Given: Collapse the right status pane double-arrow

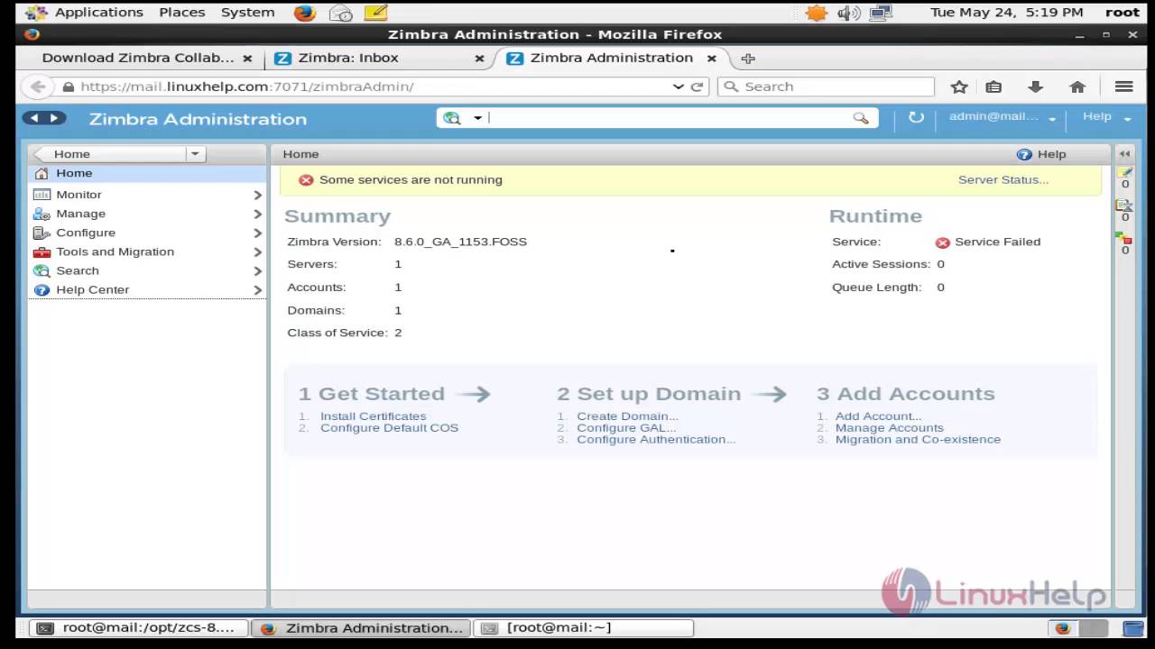Looking at the screenshot, I should point(1124,154).
